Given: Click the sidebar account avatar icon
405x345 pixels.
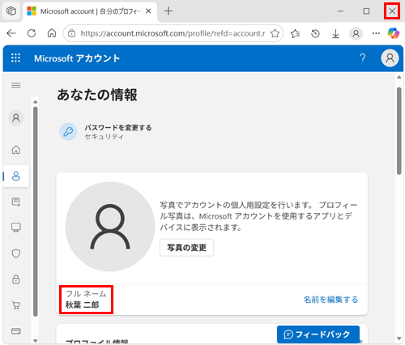Looking at the screenshot, I should point(16,118).
